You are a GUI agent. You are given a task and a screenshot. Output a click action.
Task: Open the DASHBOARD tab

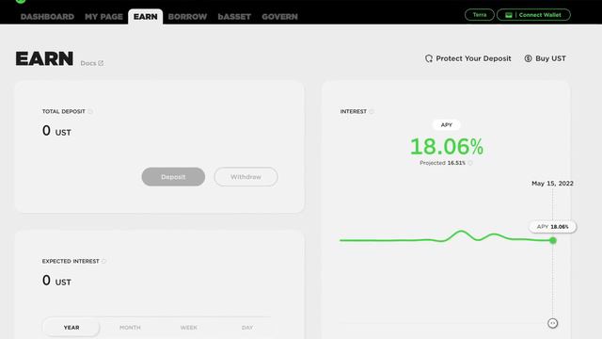(x=47, y=17)
